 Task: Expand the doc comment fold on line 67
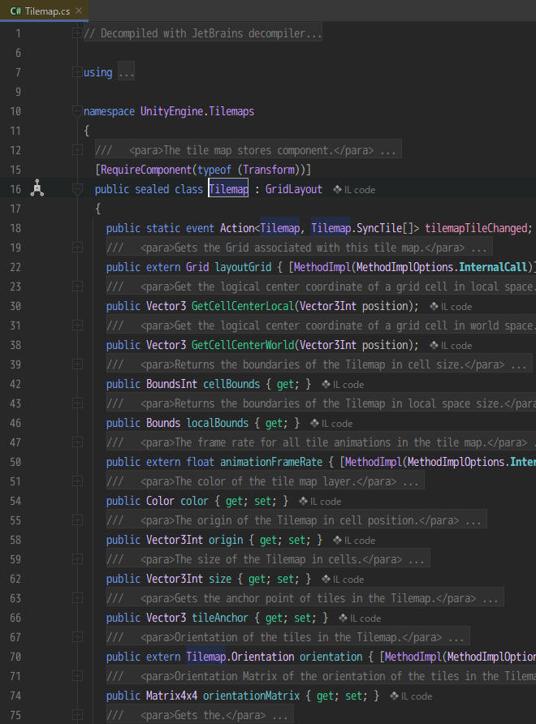pos(77,637)
